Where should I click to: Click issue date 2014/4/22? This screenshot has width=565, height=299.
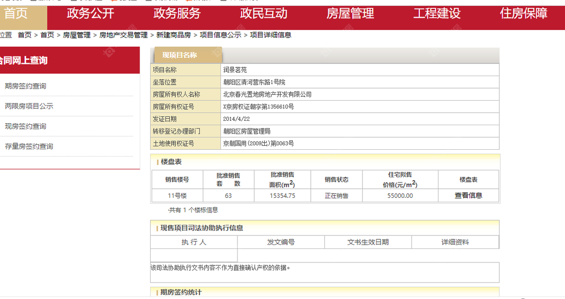[x=237, y=119]
